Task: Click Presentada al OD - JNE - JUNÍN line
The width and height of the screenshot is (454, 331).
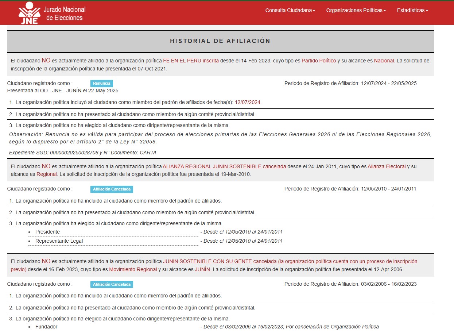Action: [x=63, y=91]
